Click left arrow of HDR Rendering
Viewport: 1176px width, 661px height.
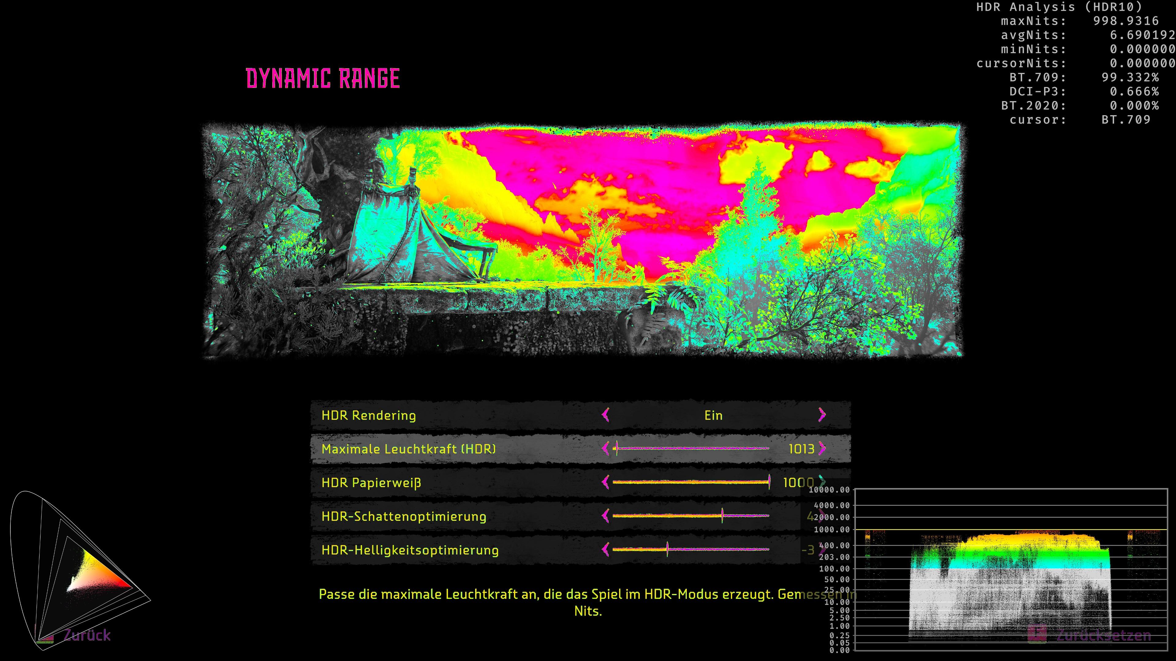click(606, 415)
